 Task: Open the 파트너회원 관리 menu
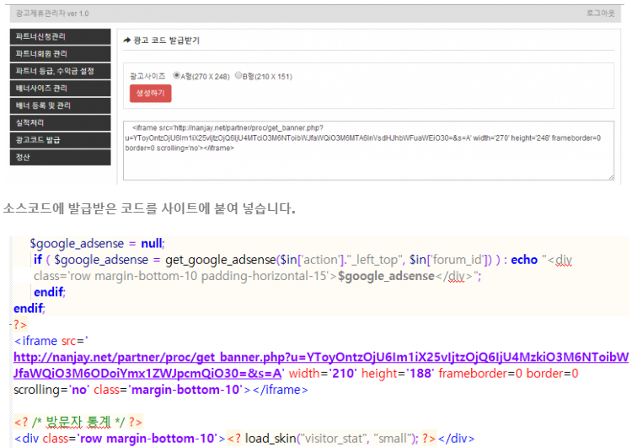click(61, 54)
